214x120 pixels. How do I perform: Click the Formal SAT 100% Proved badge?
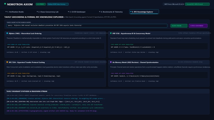[x=197, y=4]
